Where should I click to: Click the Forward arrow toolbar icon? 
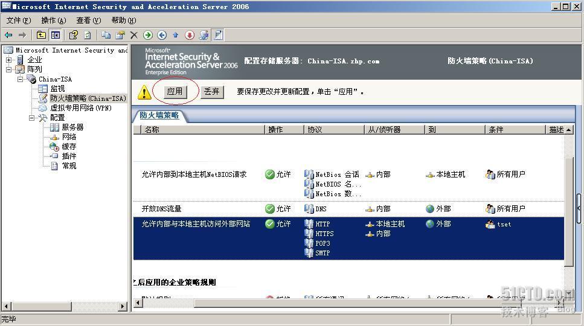pos(22,36)
